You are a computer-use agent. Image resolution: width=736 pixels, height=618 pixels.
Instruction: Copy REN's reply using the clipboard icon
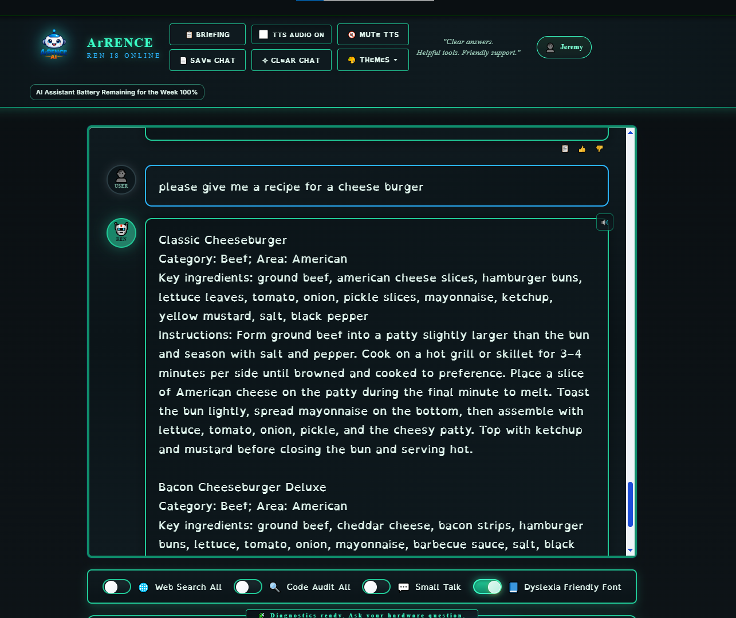[x=564, y=149]
